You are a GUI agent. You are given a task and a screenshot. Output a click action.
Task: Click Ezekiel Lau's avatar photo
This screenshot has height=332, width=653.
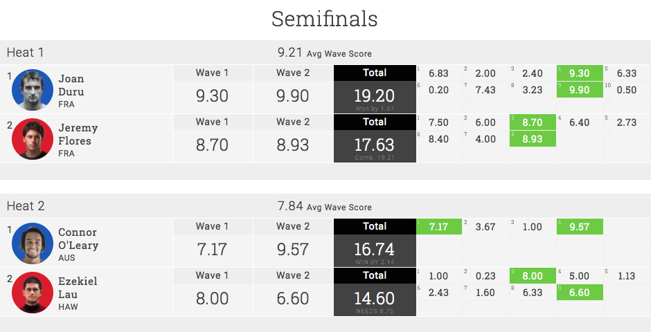[33, 292]
